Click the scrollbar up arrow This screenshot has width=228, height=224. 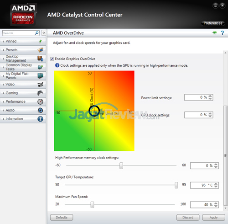(x=225, y=53)
